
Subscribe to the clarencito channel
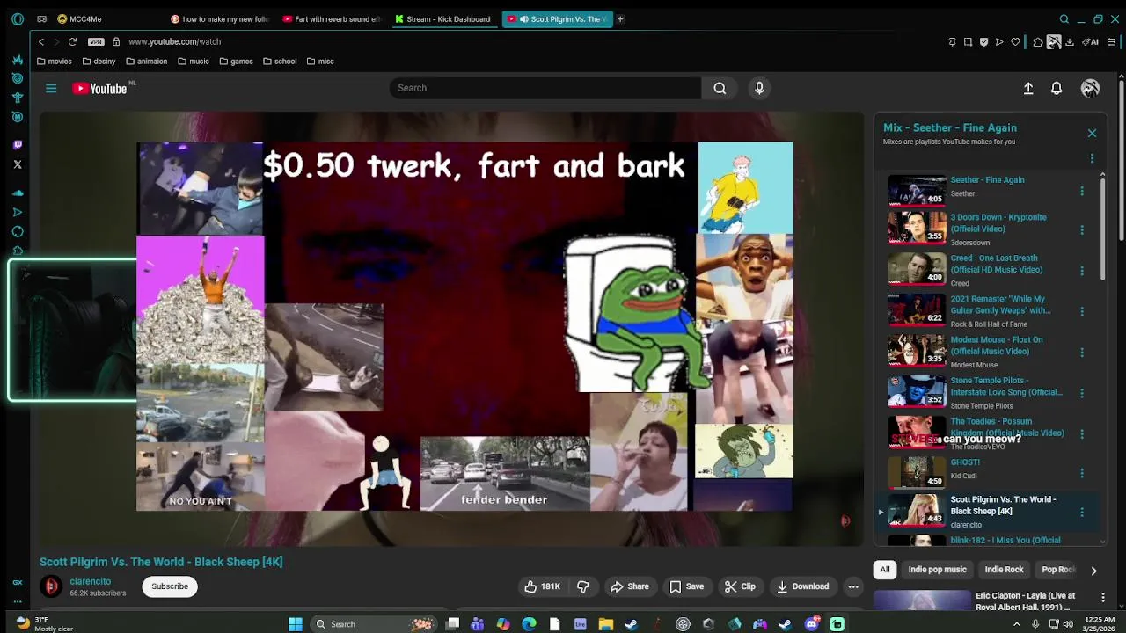click(170, 586)
